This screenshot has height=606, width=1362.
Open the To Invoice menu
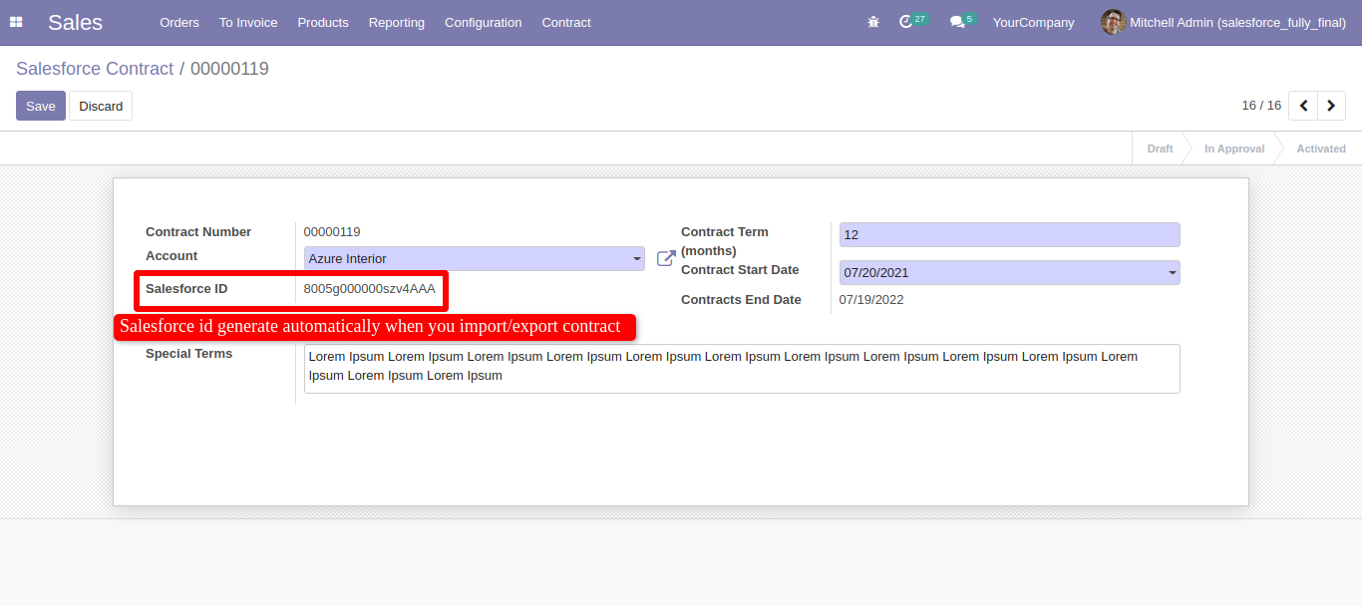248,22
